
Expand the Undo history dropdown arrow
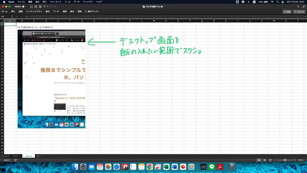47,7
